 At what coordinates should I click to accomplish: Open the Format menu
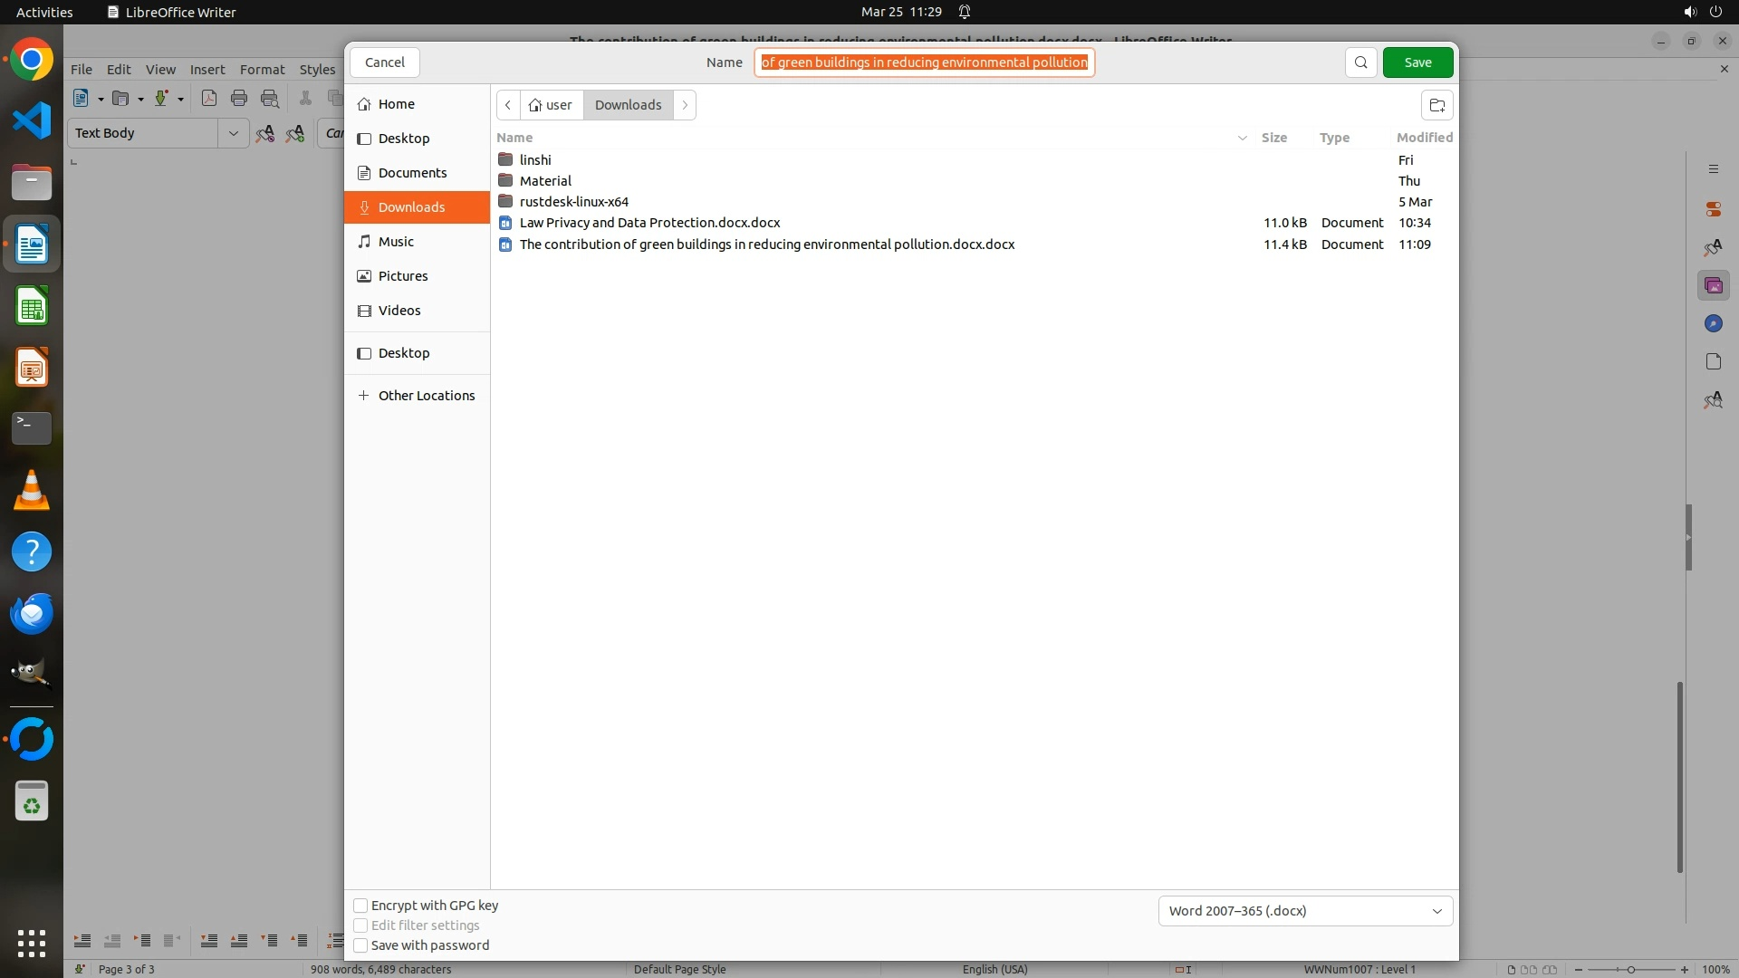click(x=262, y=70)
